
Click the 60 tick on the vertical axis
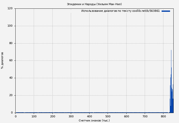11,61
